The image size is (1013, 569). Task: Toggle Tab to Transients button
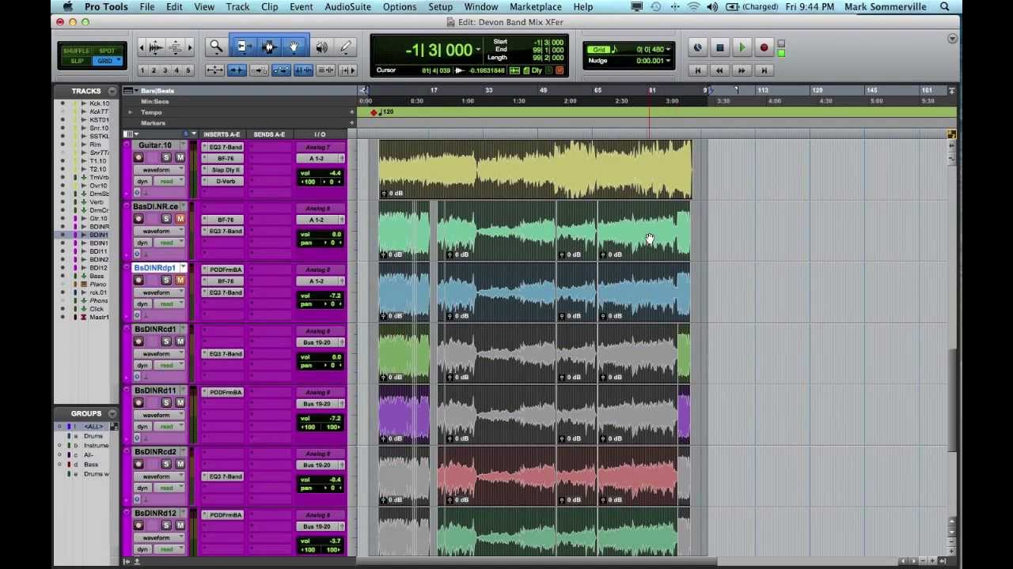coord(237,70)
